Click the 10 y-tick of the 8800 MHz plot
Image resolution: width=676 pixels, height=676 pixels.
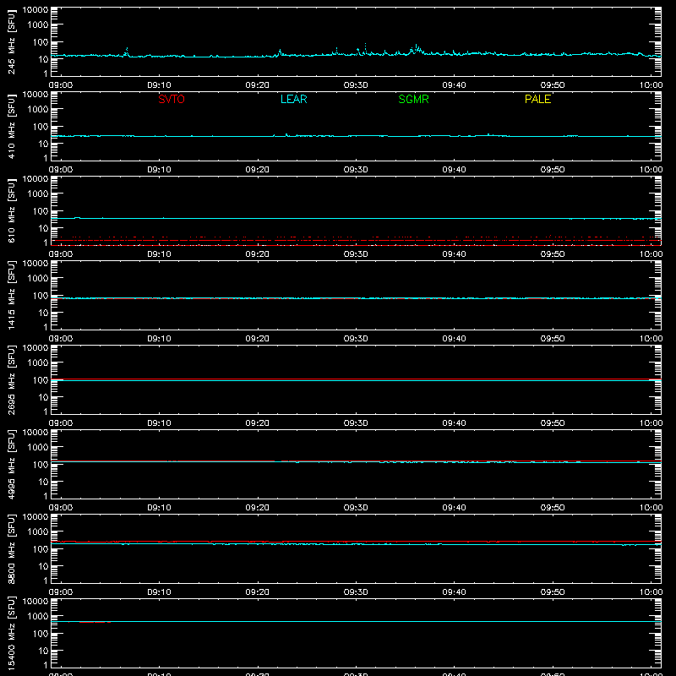click(x=43, y=566)
